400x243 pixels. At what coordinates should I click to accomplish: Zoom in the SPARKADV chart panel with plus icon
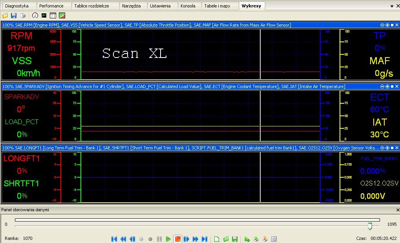[x=387, y=86]
